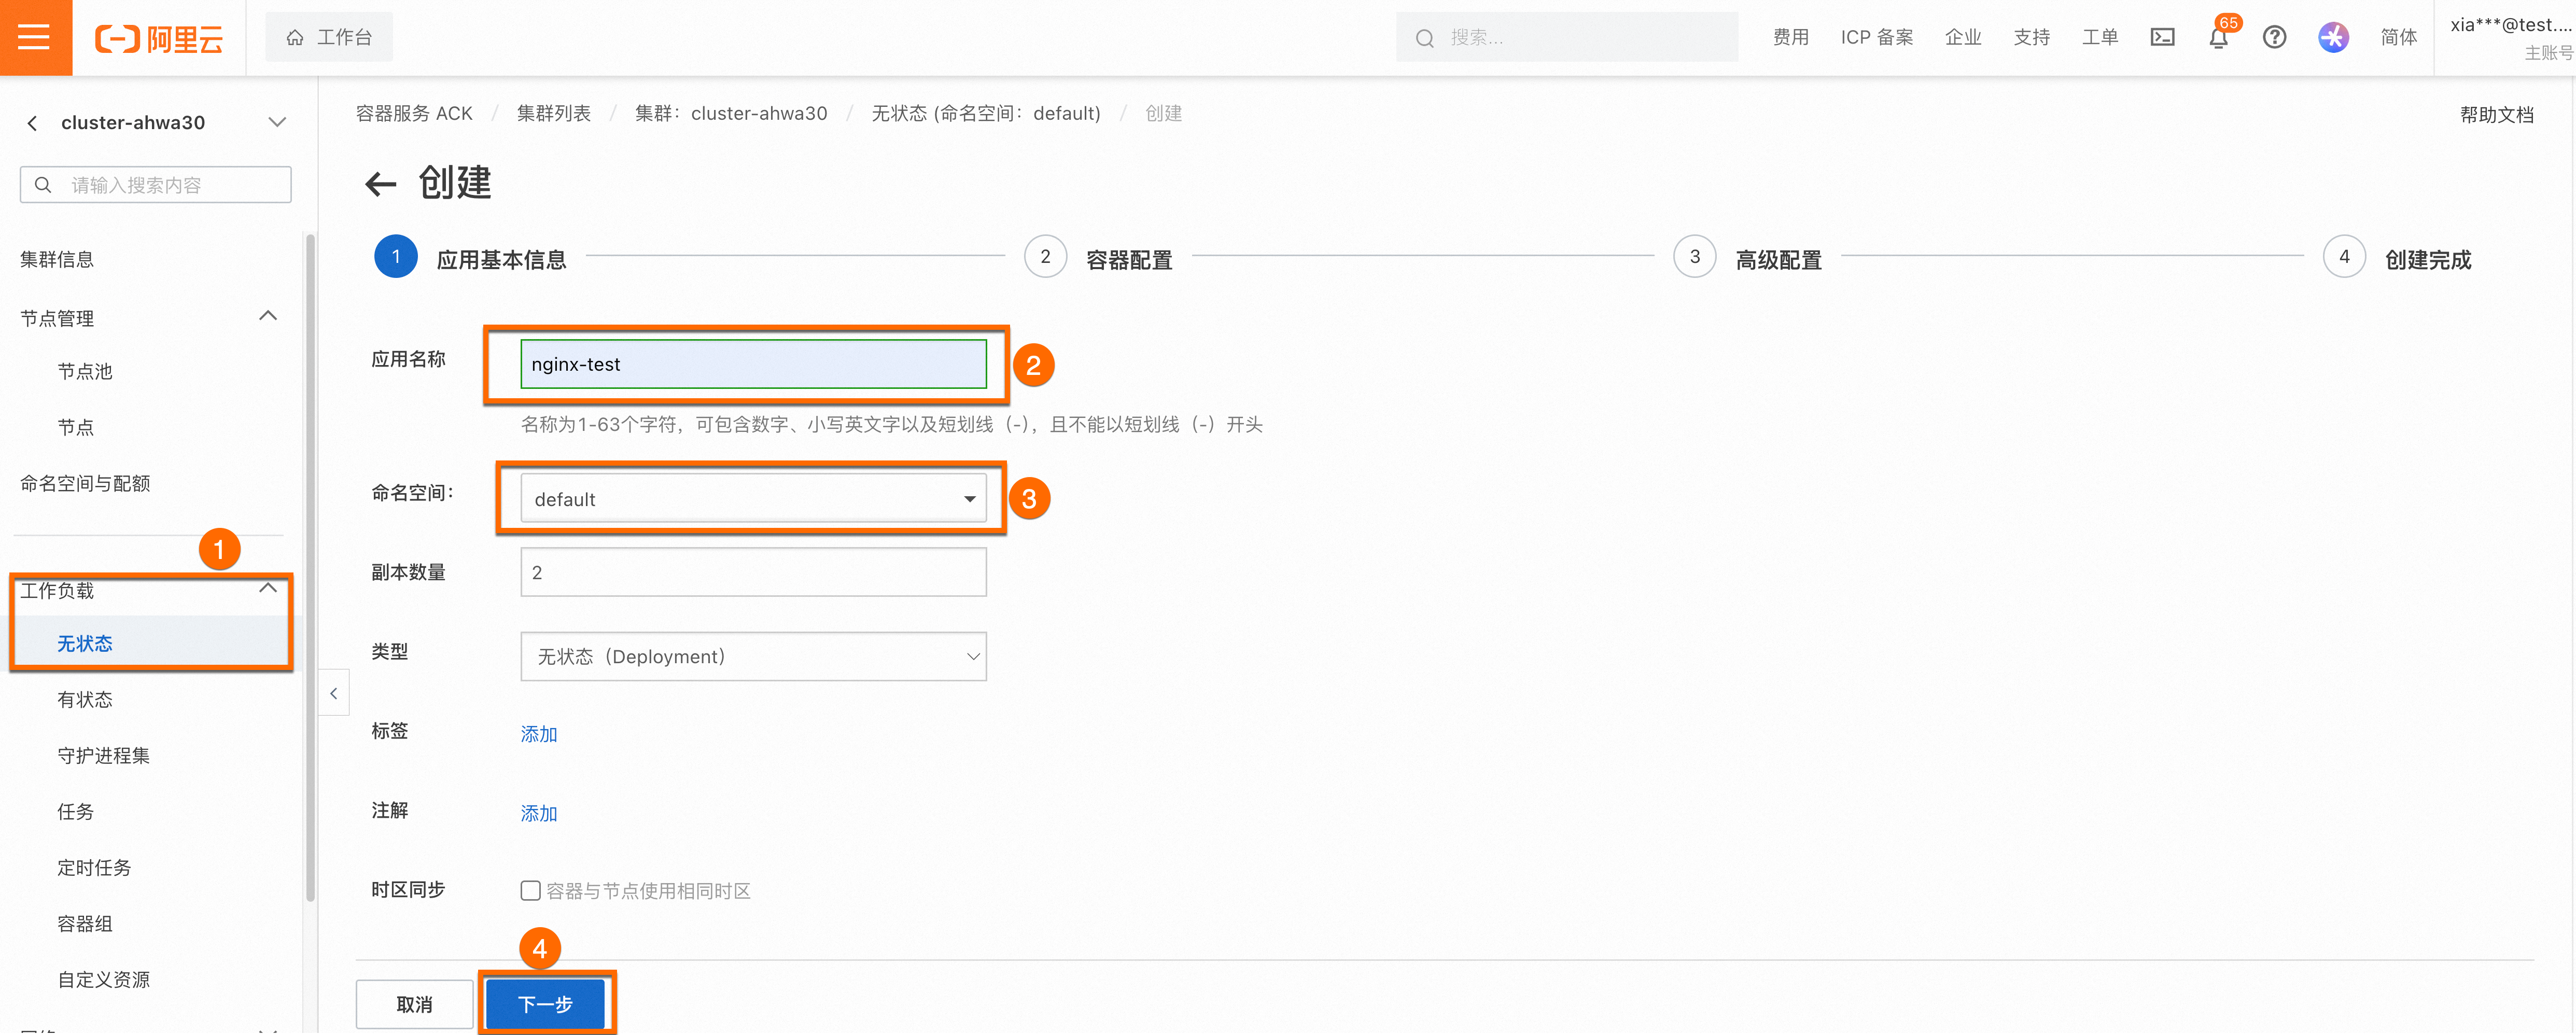
Task: Collapse the sidebar with the arrow handle
Action: tap(334, 693)
